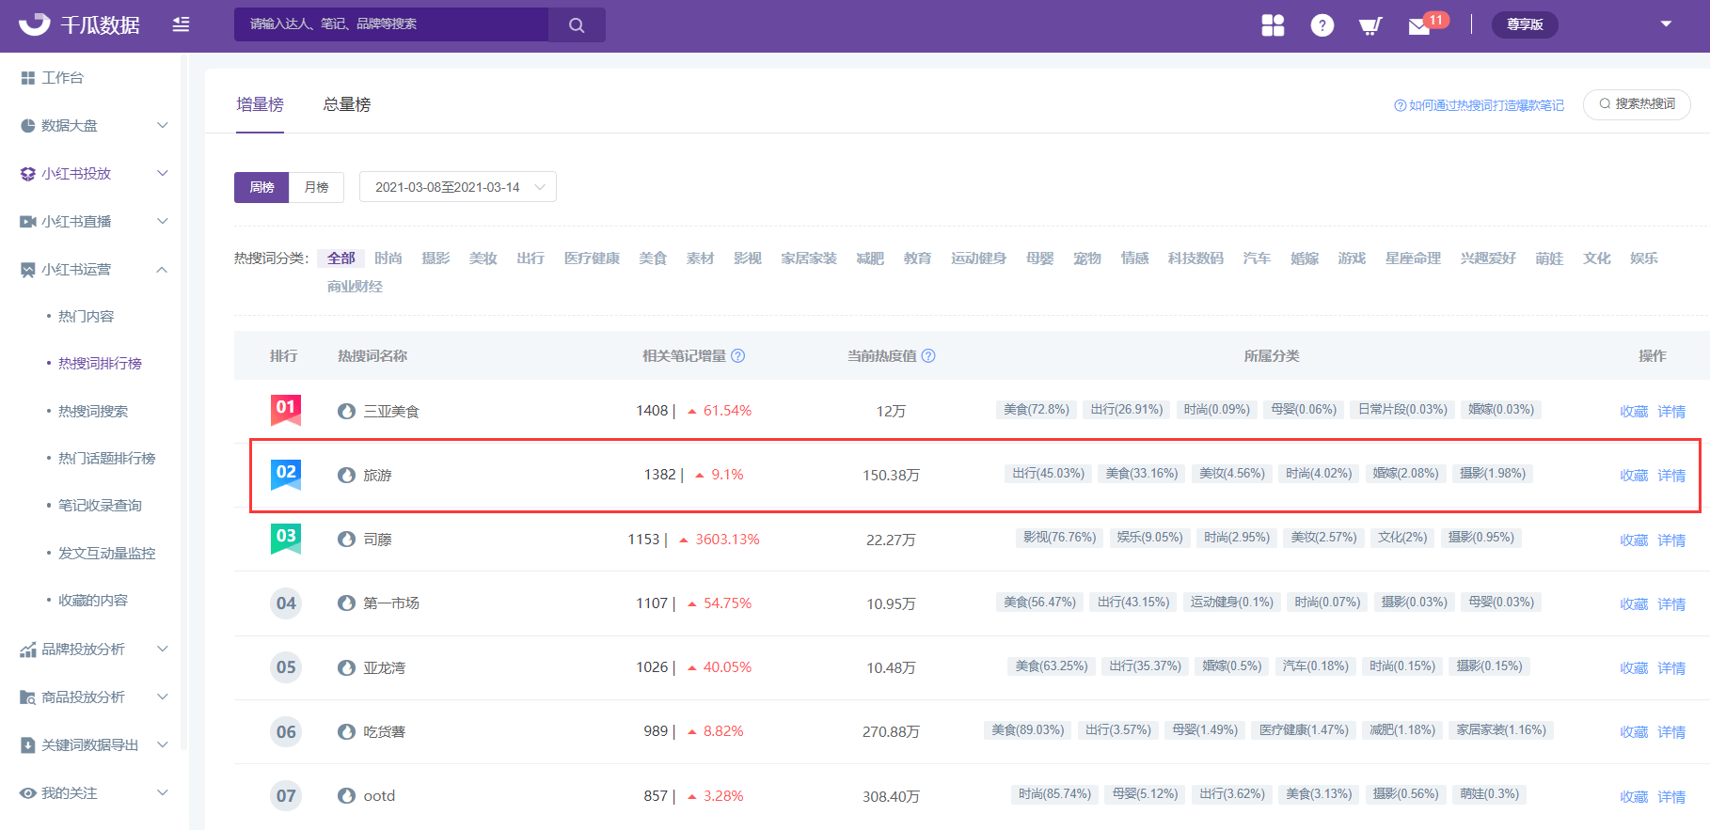Click the 我的关注 eye icon
1710x830 pixels.
pos(28,793)
